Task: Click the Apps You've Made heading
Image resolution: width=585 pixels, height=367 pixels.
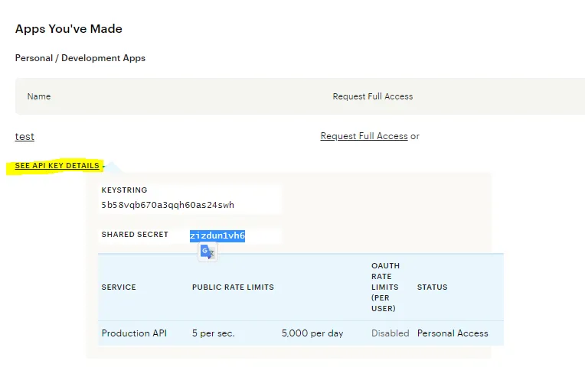Action: pyautogui.click(x=69, y=29)
